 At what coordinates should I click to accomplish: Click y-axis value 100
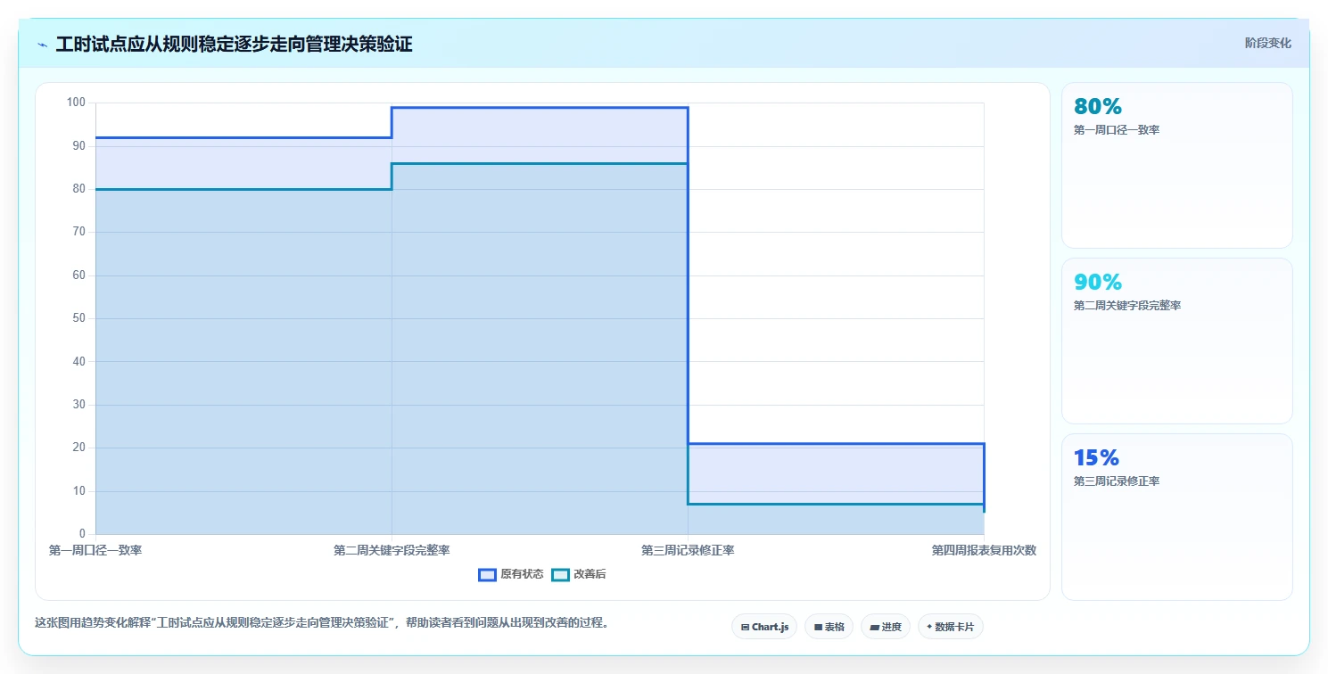pos(76,103)
